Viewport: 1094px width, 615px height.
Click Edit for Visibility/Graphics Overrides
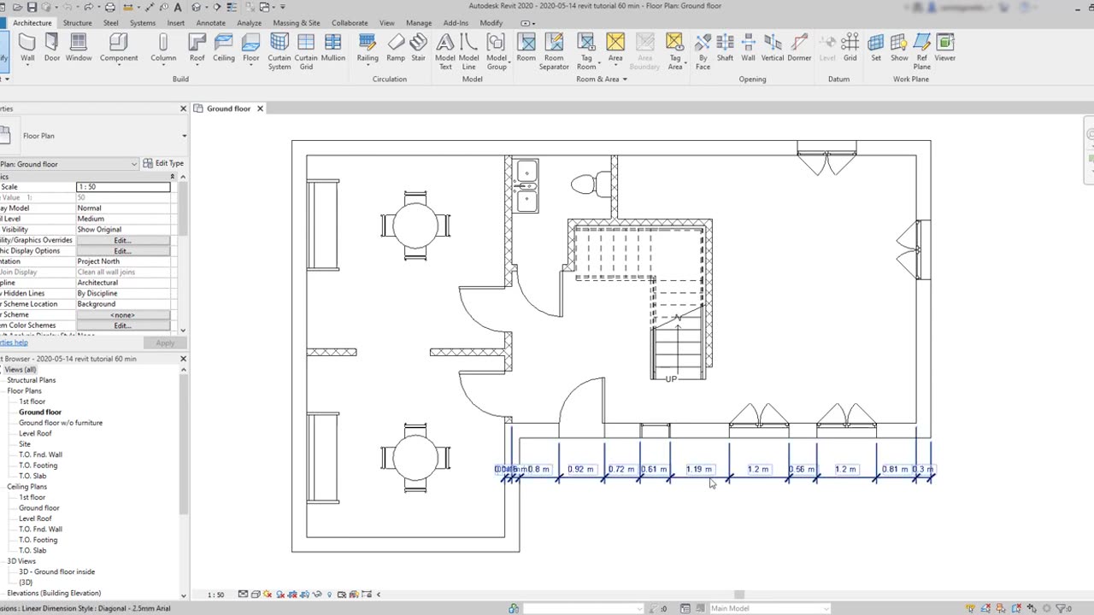click(123, 240)
